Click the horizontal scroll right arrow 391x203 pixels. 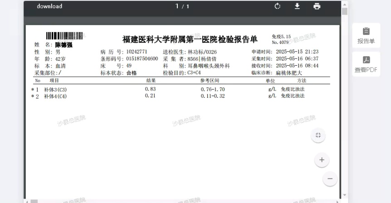pyautogui.click(x=337, y=201)
